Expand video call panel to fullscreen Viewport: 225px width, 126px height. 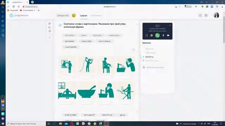[147, 35]
